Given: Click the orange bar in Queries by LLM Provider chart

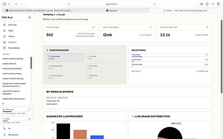Looking at the screenshot, I should (x=80, y=134).
